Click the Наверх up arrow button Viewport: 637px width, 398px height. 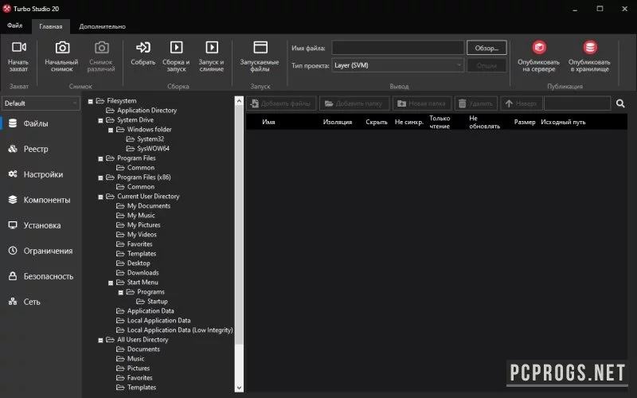point(522,103)
